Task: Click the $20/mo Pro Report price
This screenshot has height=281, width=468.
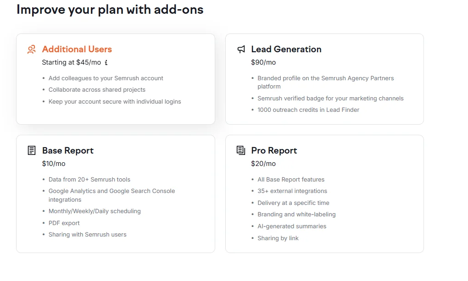Action: [263, 164]
